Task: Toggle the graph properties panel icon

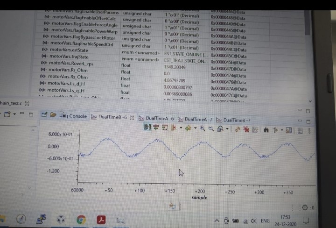Action: [300, 130]
